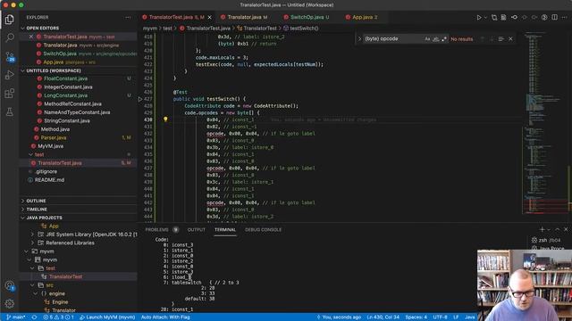Maximize the panel with up chevron
This screenshot has width=572, height=321.
coord(557,229)
